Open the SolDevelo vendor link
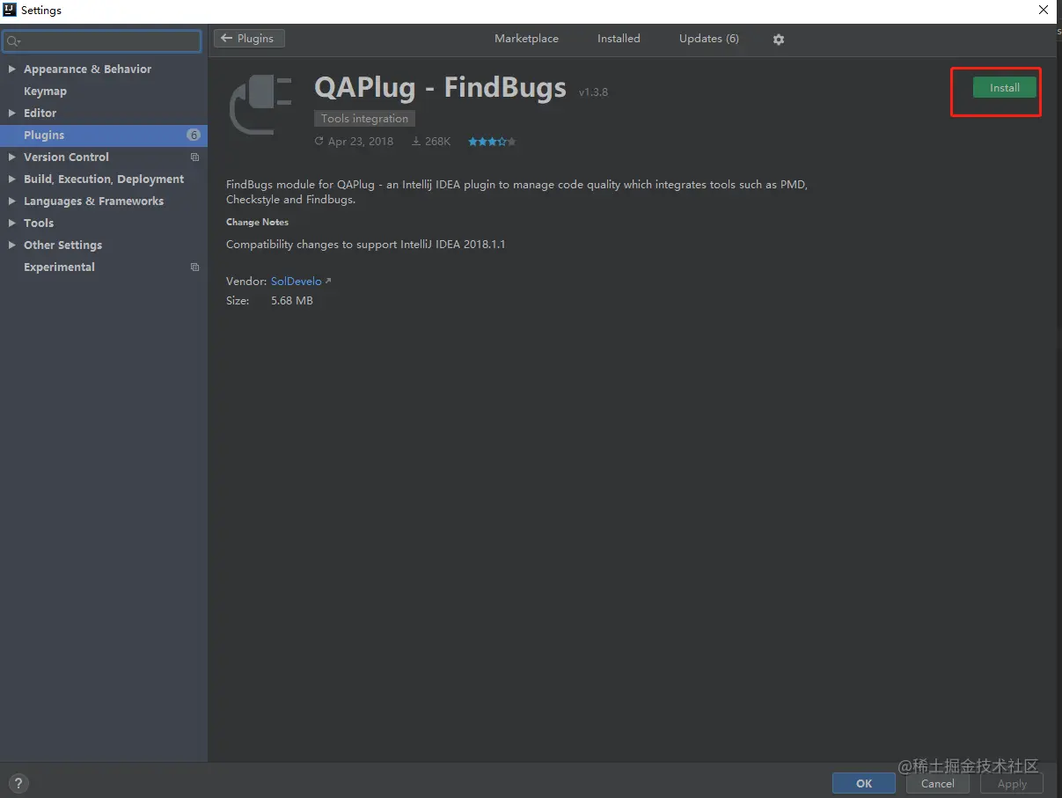 pyautogui.click(x=297, y=282)
